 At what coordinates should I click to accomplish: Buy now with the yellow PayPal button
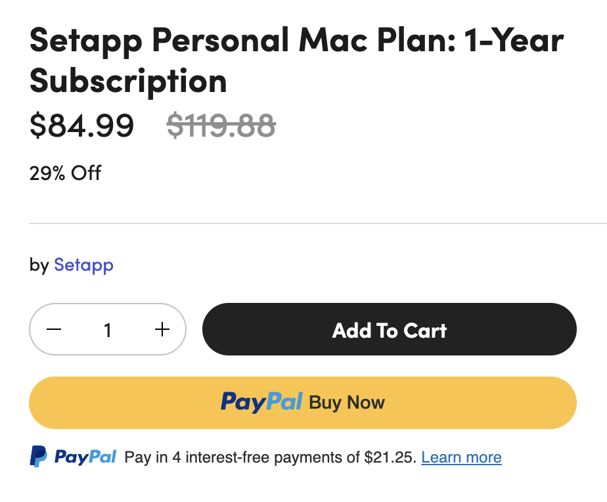303,403
